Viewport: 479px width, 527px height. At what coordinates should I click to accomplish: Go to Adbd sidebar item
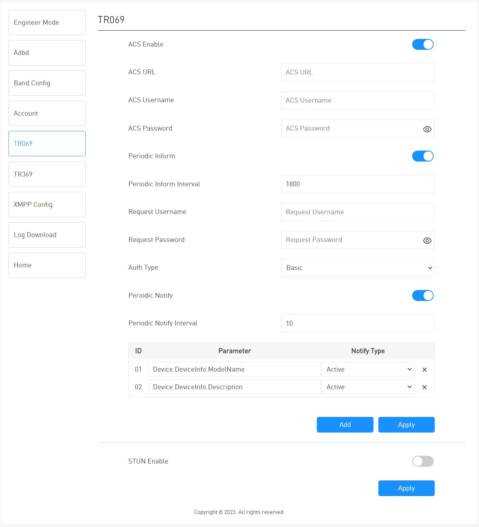[x=47, y=53]
